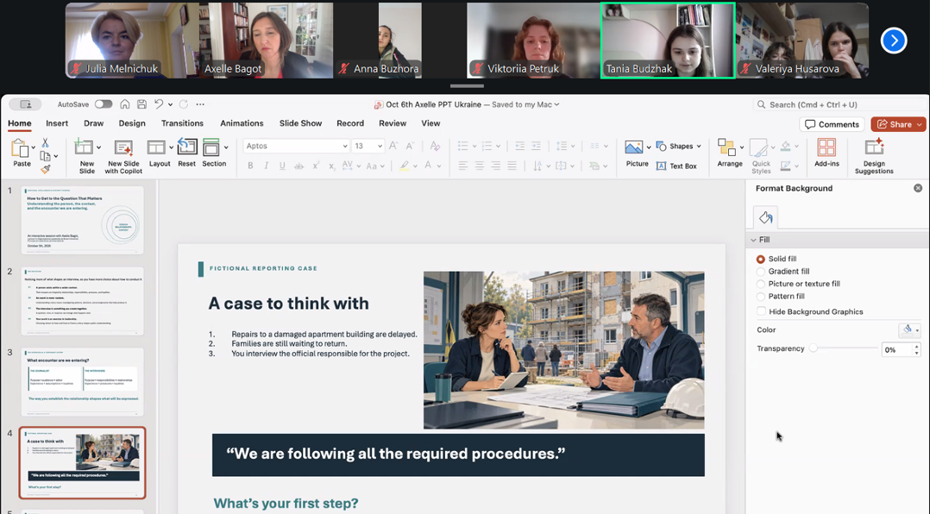Insert a Text Box

pos(676,166)
